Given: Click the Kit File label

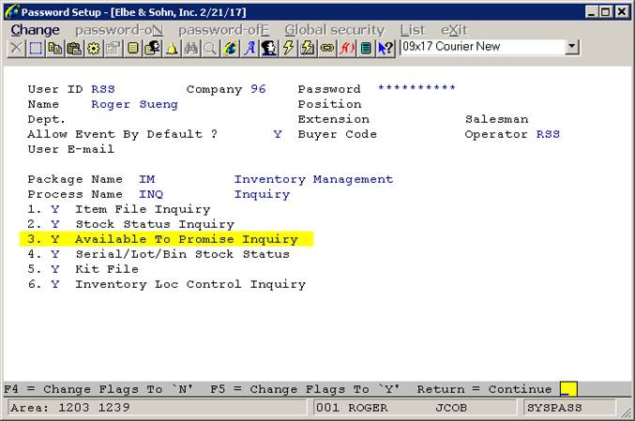Looking at the screenshot, I should [x=107, y=269].
